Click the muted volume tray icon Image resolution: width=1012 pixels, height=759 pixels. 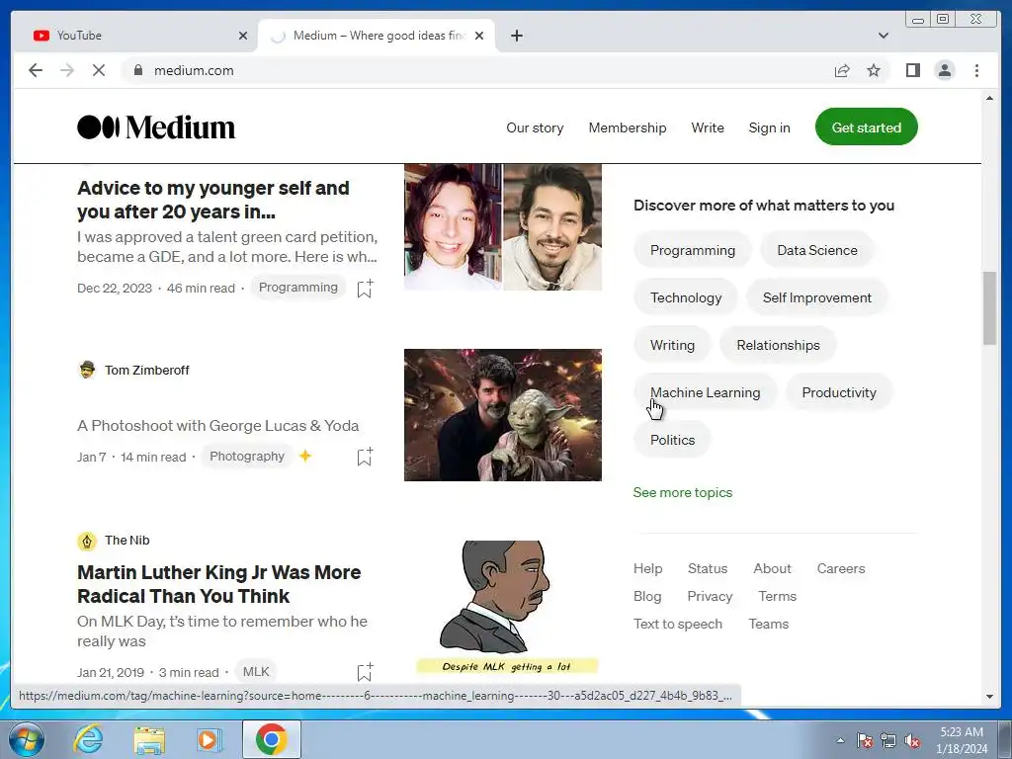[x=912, y=740]
